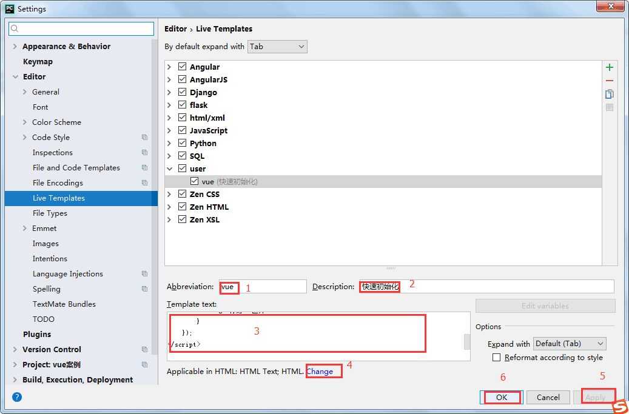Click project-level icon beside Version Control
Screen dimensions: 629x414
tap(144, 350)
